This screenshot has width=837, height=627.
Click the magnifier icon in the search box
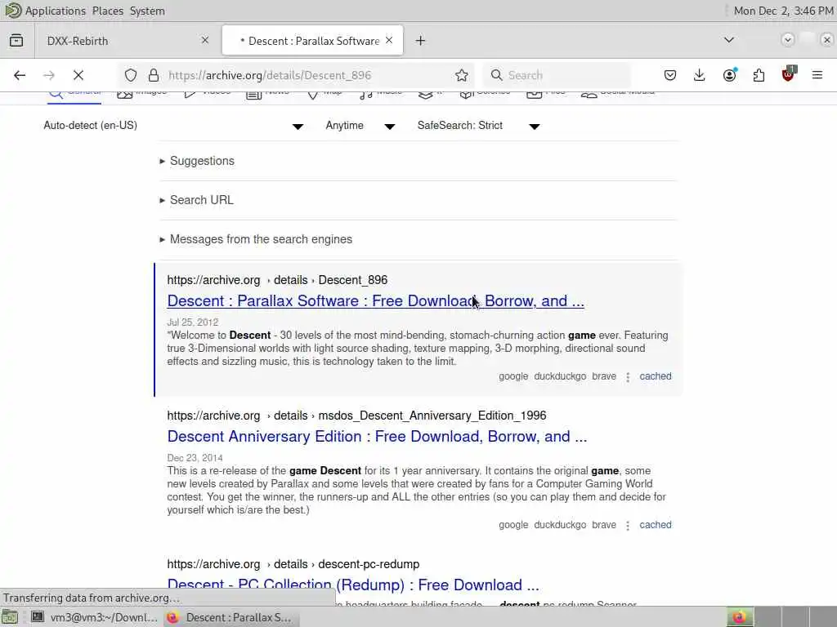(496, 75)
